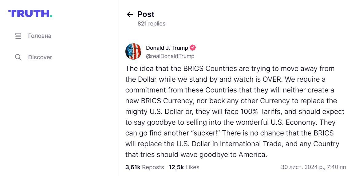Go back using the arrow beside Post
351x176 pixels.
pyautogui.click(x=130, y=14)
